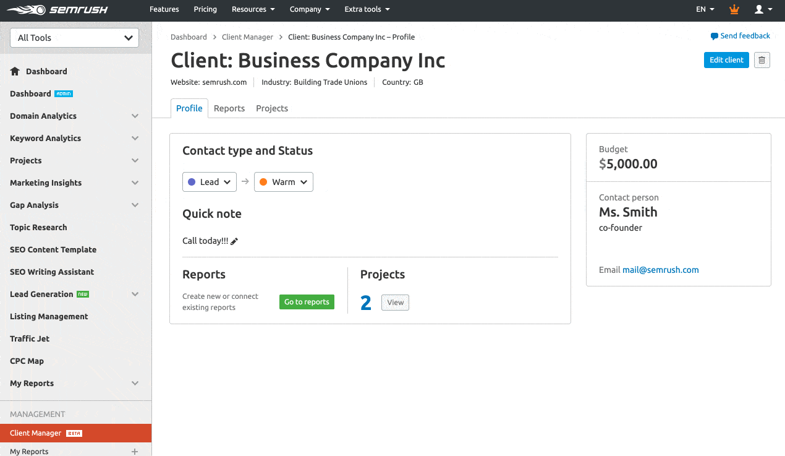Expand the Gap Analysis menu
The height and width of the screenshot is (456, 785).
[135, 205]
